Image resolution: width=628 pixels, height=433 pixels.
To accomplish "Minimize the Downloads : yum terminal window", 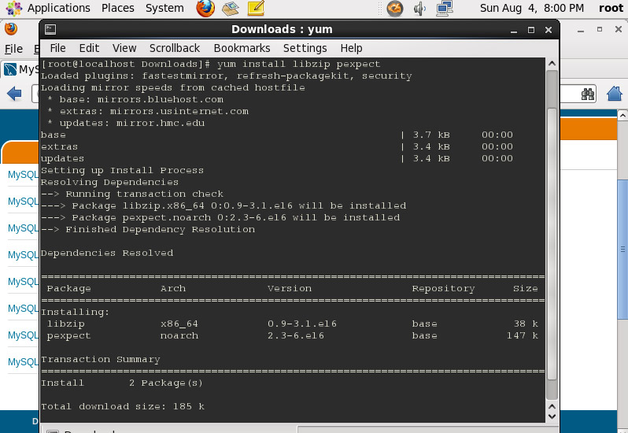I will coord(513,30).
